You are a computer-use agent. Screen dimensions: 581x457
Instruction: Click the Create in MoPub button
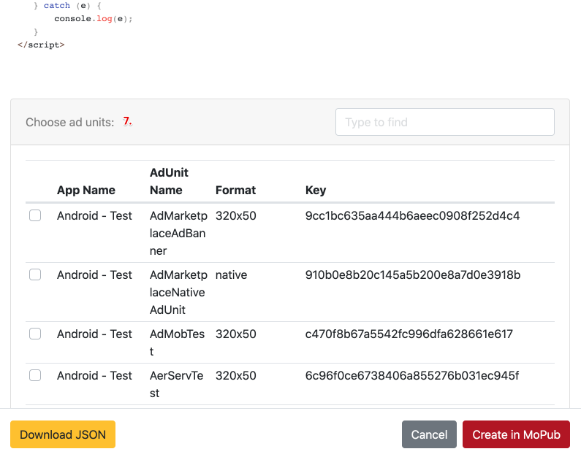[x=516, y=434]
